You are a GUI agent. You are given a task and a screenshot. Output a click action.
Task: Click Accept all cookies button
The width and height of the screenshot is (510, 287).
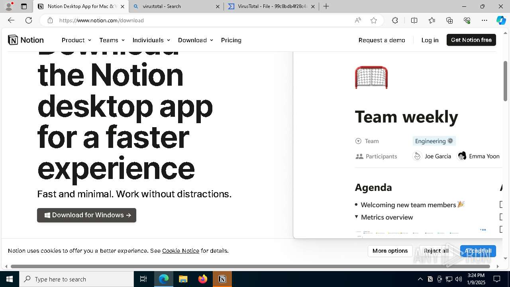(478, 251)
